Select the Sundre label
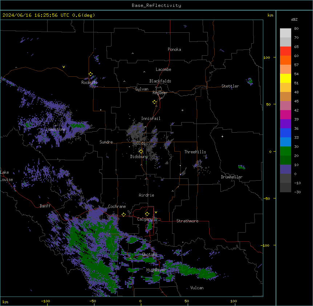This screenshot has height=306, width=313. (106, 142)
